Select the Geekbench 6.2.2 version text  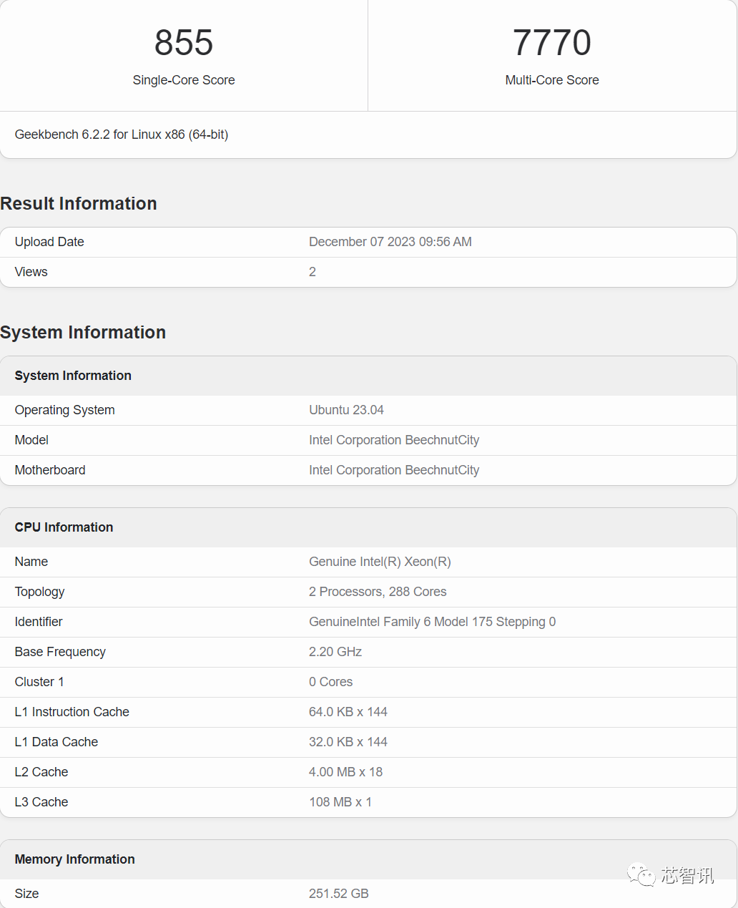[122, 135]
